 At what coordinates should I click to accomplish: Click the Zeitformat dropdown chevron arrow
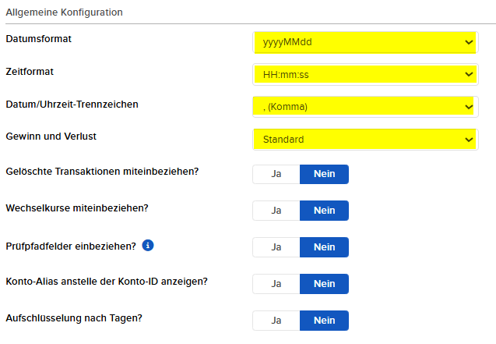coord(469,74)
